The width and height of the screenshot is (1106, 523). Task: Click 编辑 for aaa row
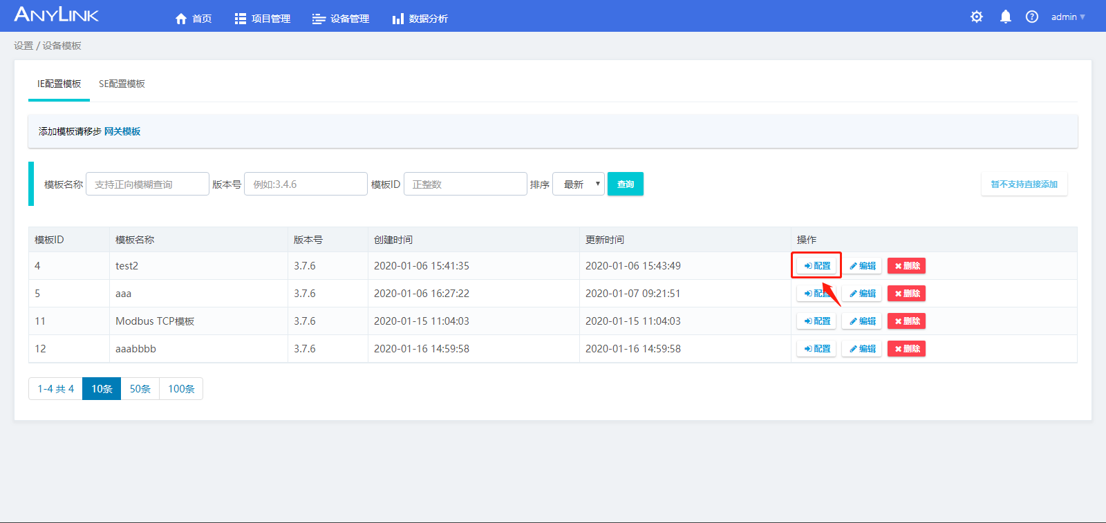click(862, 294)
